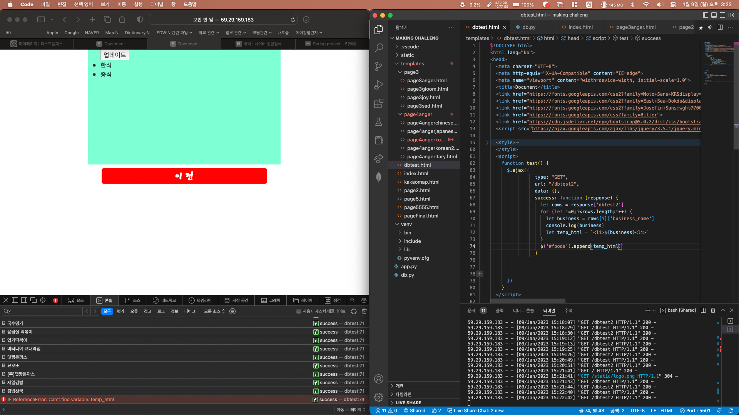Viewport: 739px width, 415px height.
Task: Expand the ReferenceError message in the console
Action: pyautogui.click(x=10, y=400)
